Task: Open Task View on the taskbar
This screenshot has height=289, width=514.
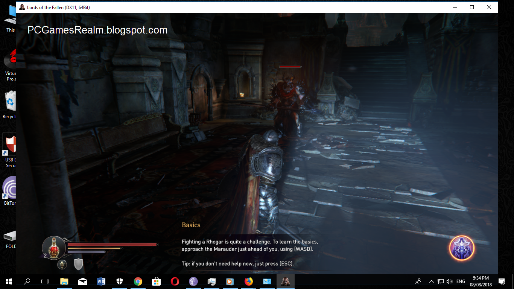Action: tap(45, 281)
